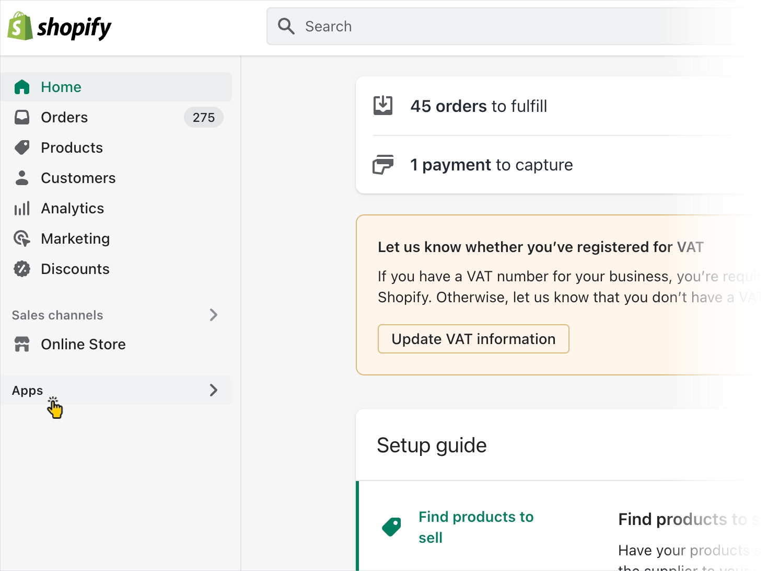Expand the Apps section chevron

(x=213, y=390)
